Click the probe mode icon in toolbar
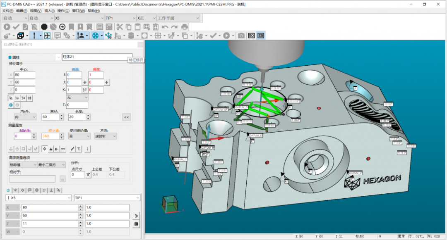 click(x=34, y=36)
